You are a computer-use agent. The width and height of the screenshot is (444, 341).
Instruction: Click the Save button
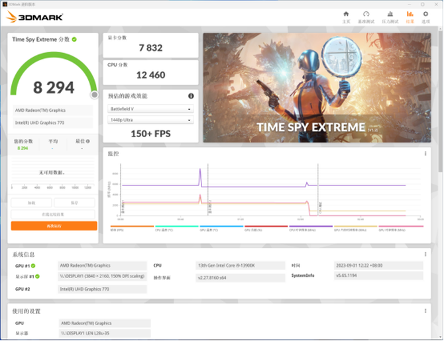click(74, 203)
